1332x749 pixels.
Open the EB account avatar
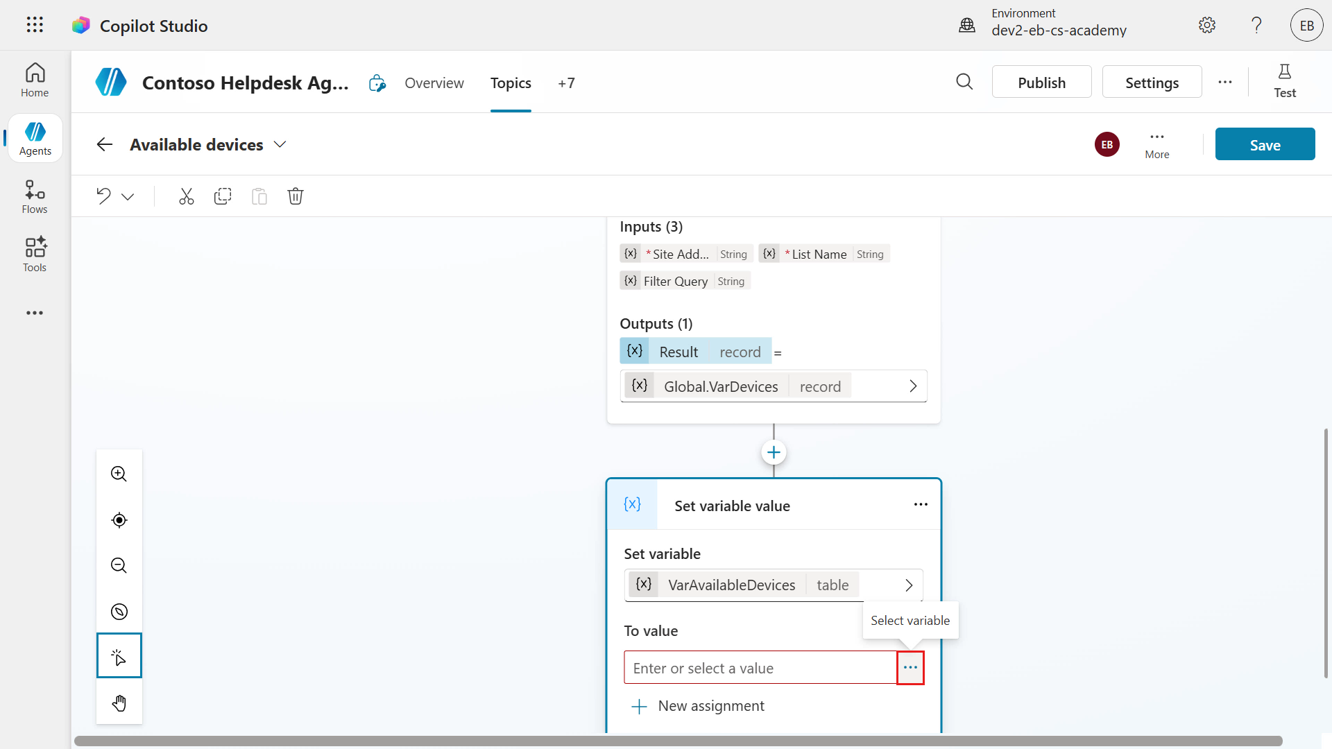1307,26
